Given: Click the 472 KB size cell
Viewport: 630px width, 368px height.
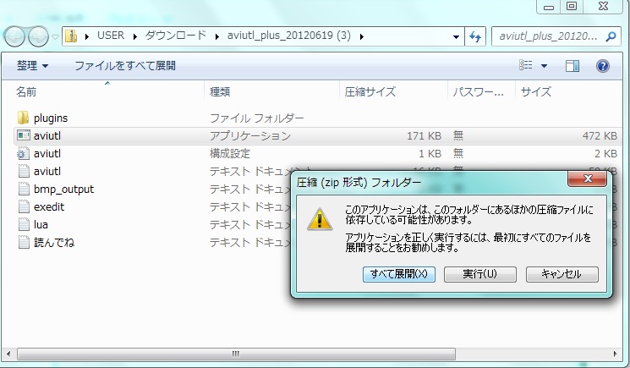Looking at the screenshot, I should click(600, 136).
